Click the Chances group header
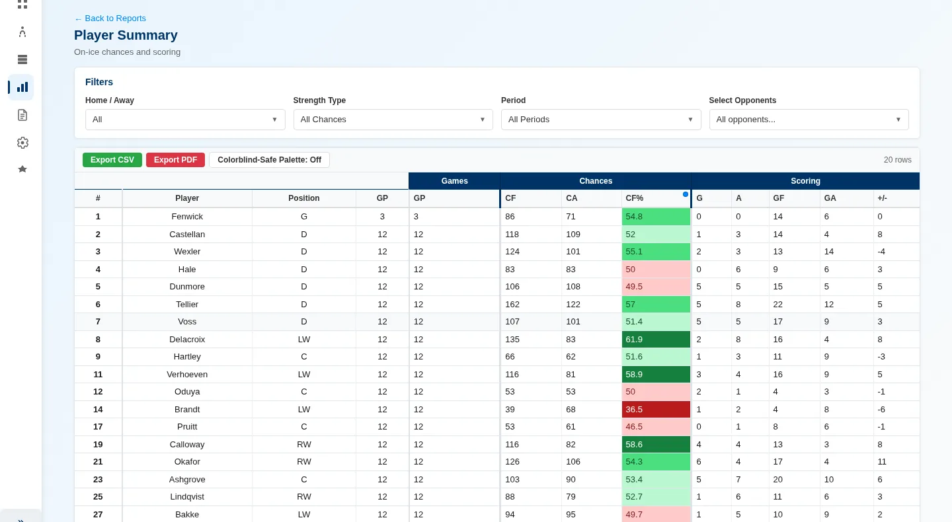Image resolution: width=952 pixels, height=522 pixels. tap(596, 181)
